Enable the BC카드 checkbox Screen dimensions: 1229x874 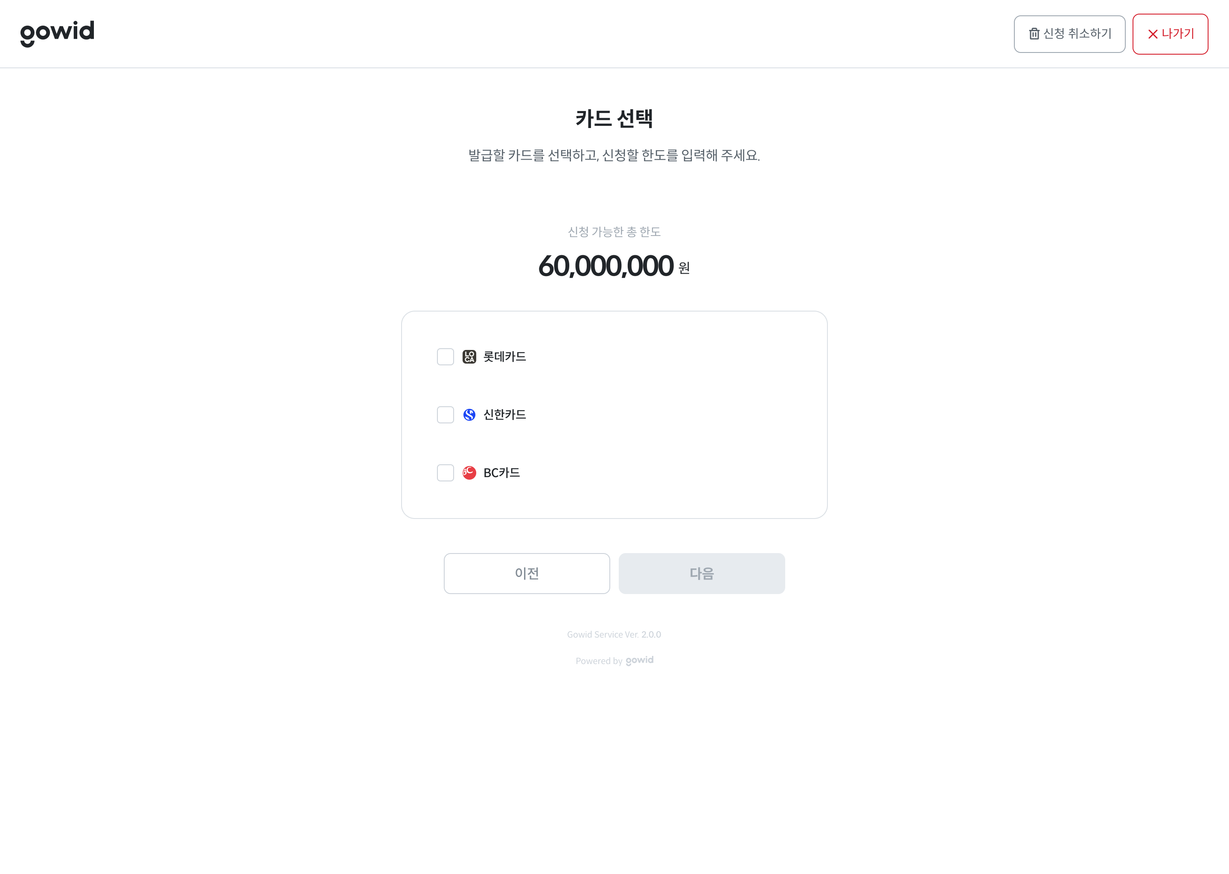click(446, 473)
